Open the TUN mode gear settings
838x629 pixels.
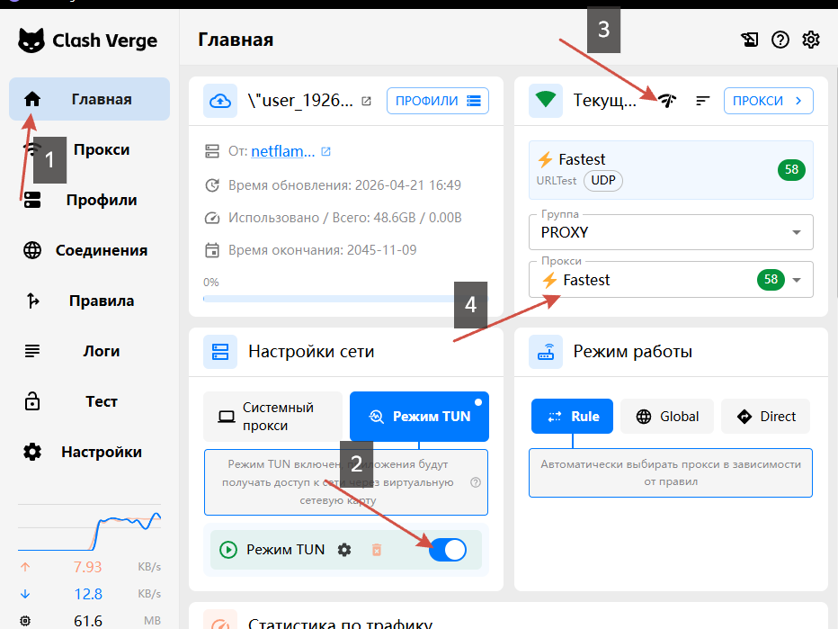tap(344, 550)
